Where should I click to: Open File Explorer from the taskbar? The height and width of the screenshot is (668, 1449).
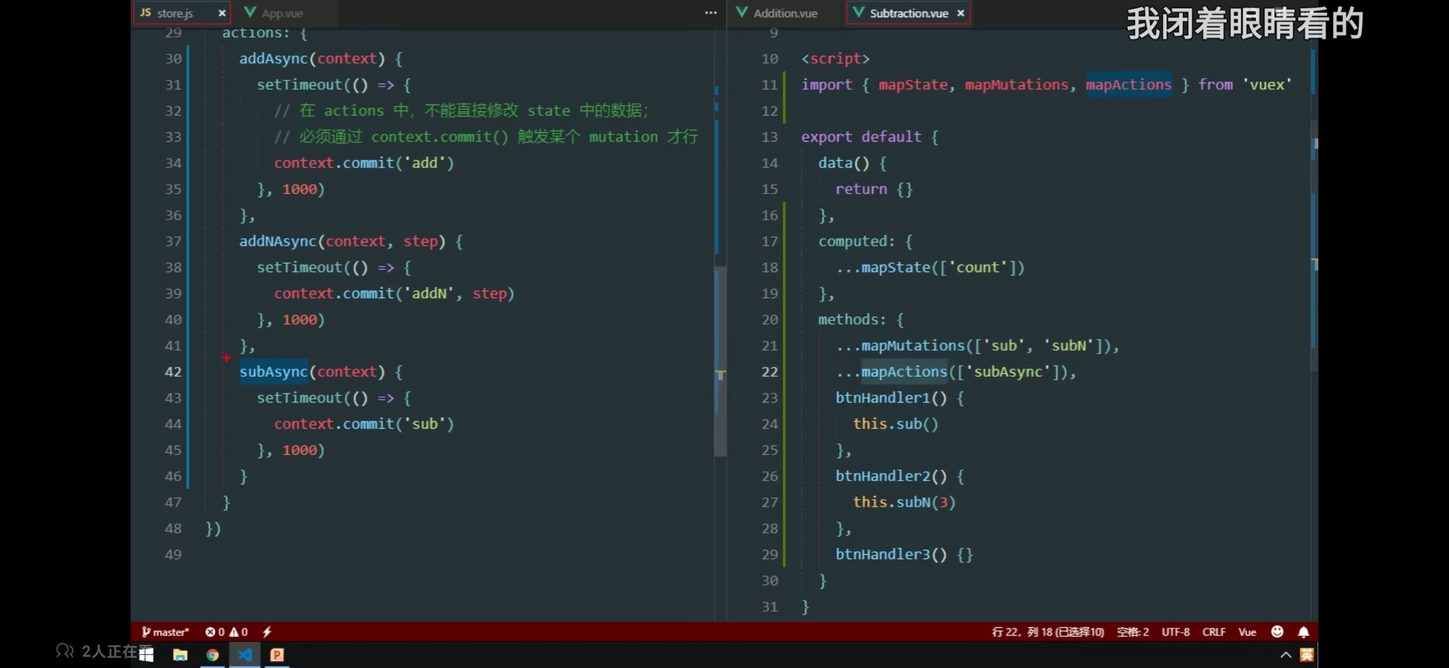180,655
